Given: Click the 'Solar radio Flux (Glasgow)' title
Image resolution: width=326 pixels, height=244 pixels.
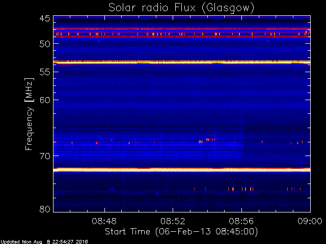Looking at the screenshot, I should (x=181, y=8).
